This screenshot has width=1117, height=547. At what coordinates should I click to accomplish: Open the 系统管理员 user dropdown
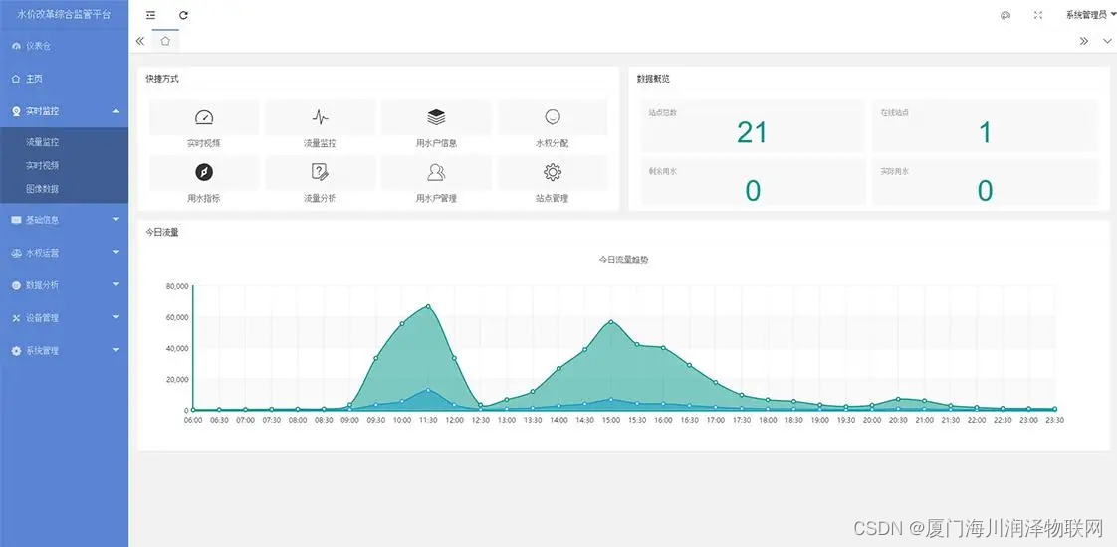point(1089,15)
